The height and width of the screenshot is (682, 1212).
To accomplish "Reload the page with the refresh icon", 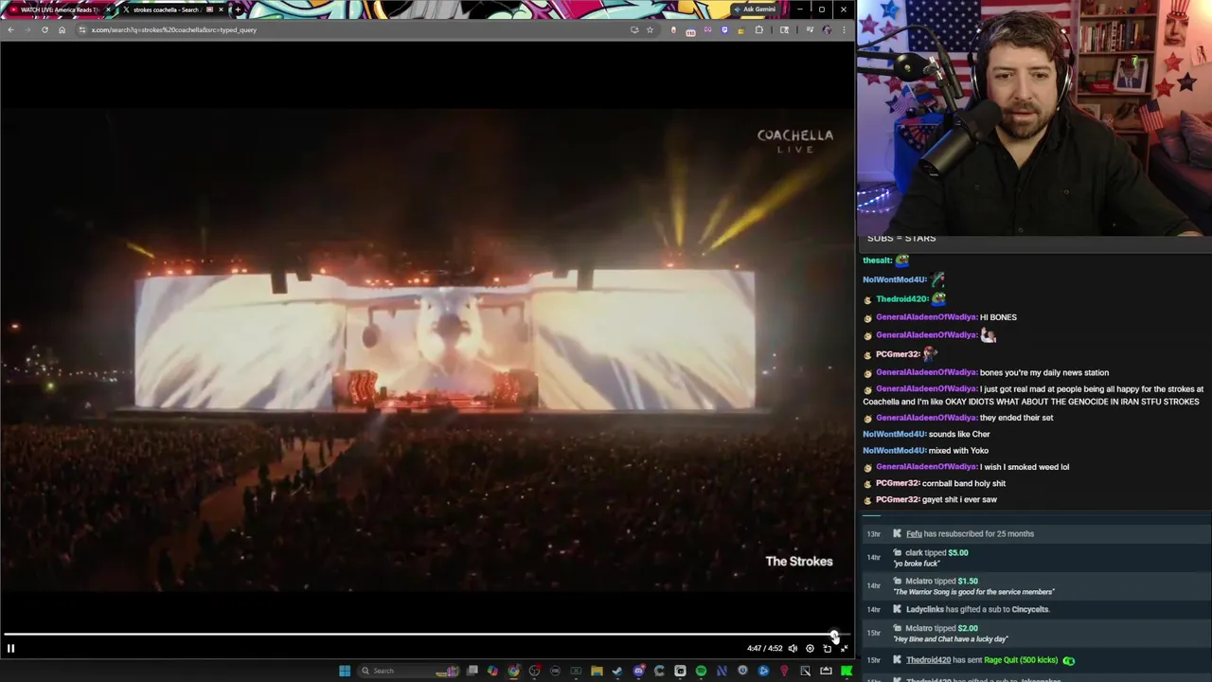I will click(x=45, y=29).
